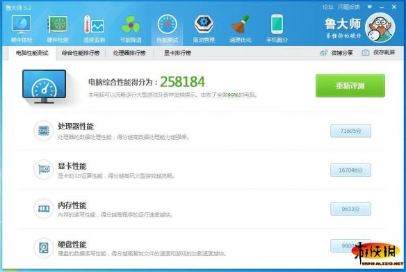Click the processor chip icon
406x272 pixels.
tap(44, 131)
